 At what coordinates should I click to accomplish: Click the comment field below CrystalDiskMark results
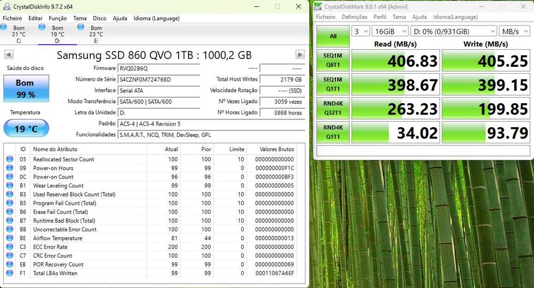tap(423, 151)
